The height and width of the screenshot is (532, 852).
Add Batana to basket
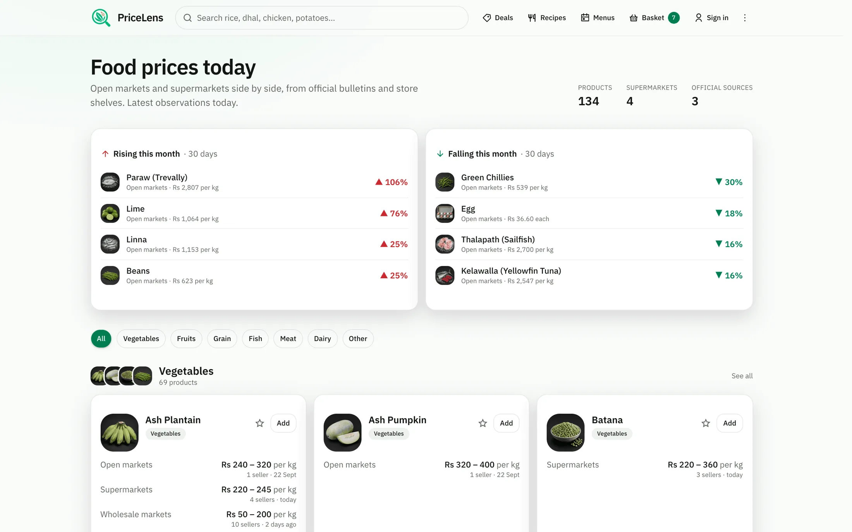(x=730, y=423)
